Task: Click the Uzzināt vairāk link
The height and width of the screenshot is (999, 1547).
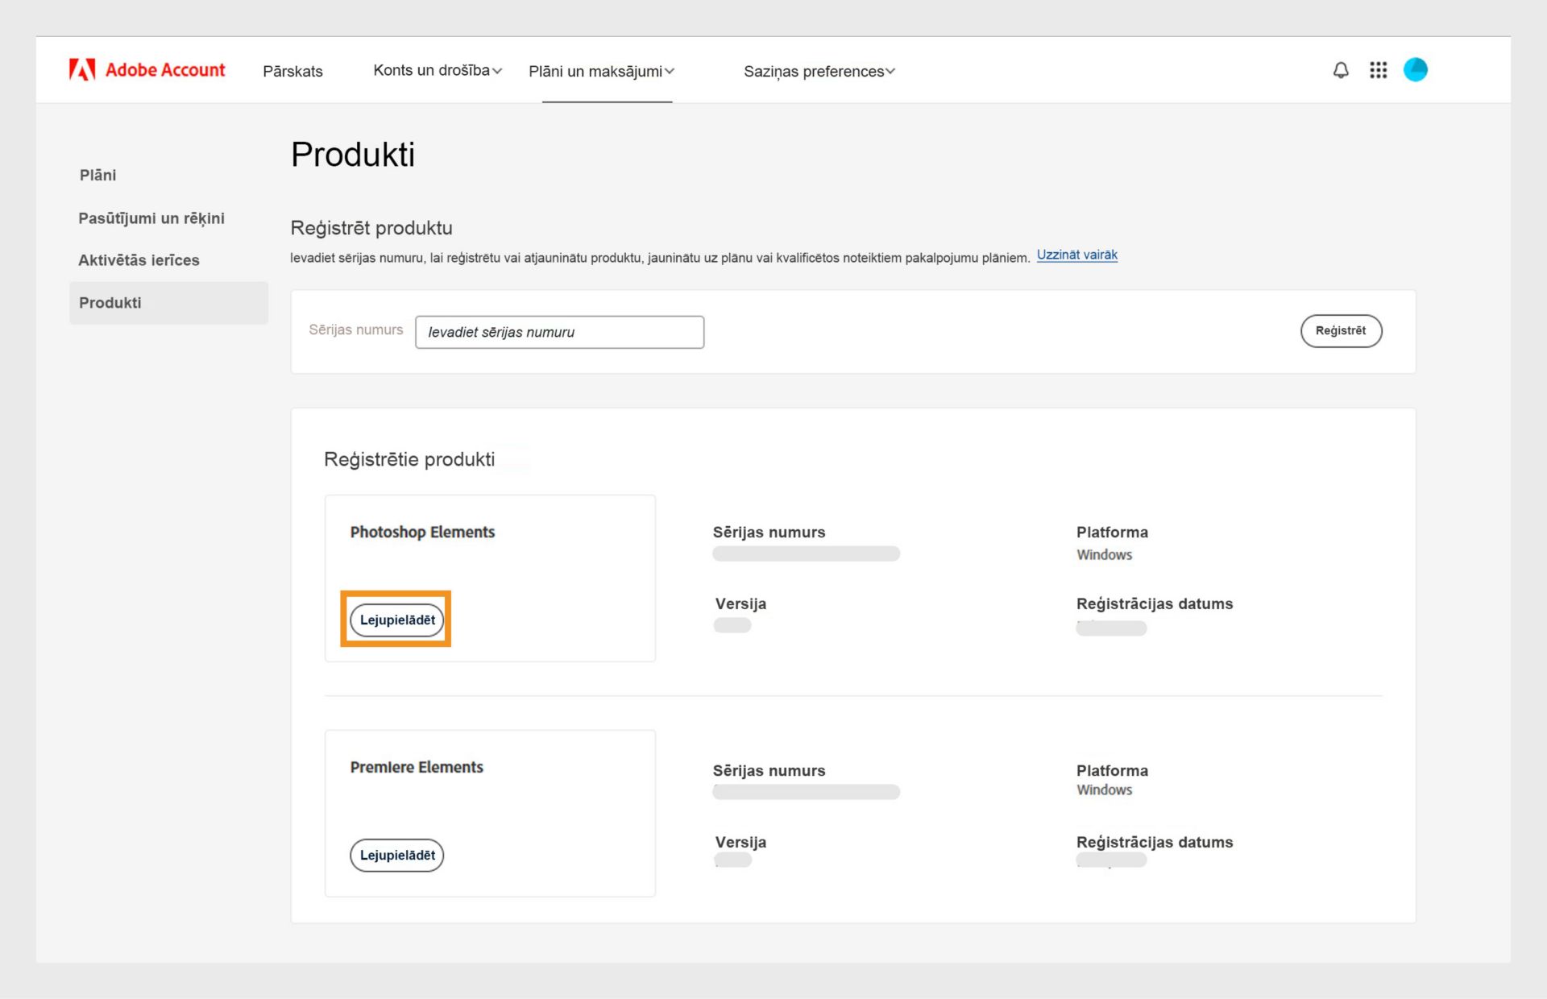Action: click(1076, 255)
